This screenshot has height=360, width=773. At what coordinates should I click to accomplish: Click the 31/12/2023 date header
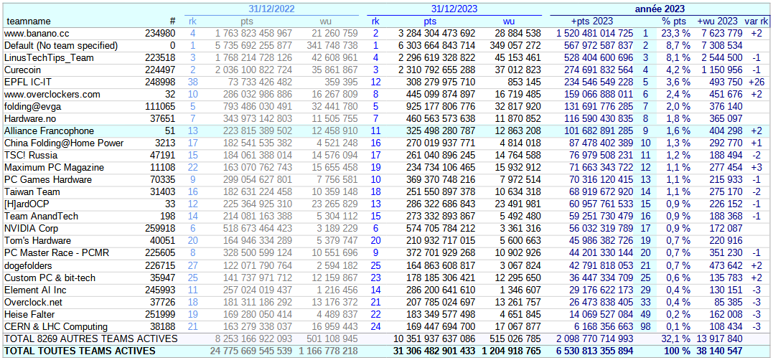coord(455,9)
